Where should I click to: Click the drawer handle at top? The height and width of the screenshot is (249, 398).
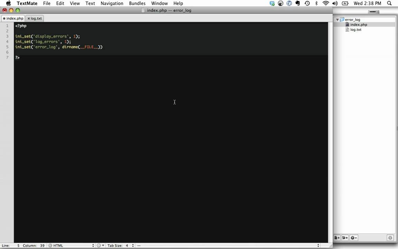point(373,12)
